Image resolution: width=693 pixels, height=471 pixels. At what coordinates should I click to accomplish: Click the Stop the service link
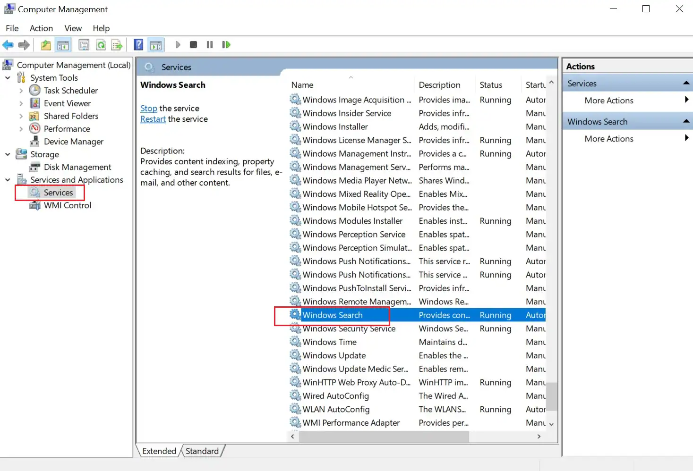point(149,108)
